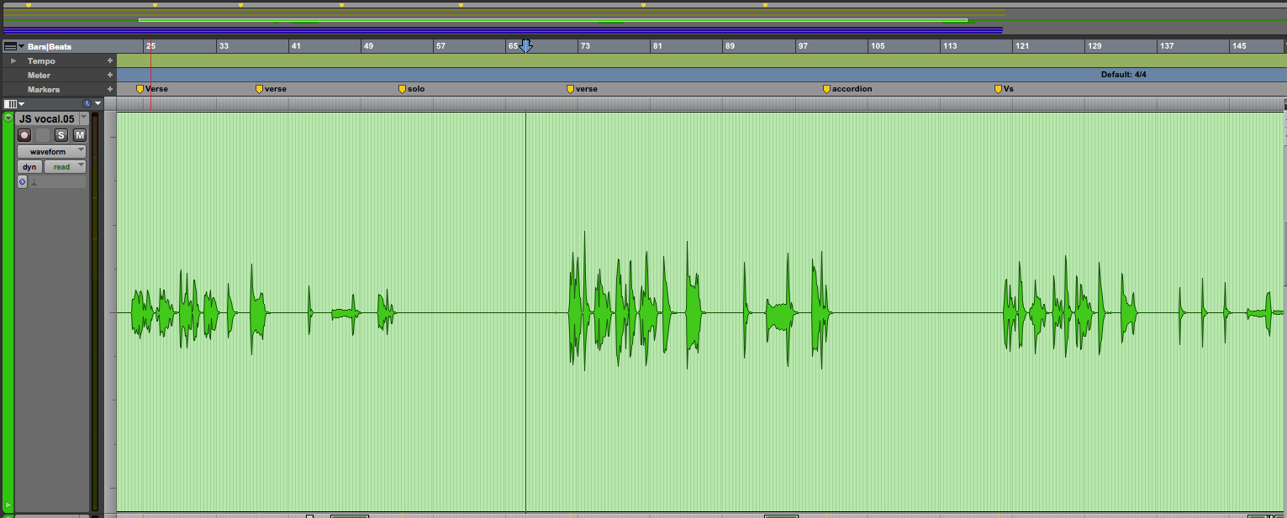Add a marker with Markers plus button

(109, 89)
